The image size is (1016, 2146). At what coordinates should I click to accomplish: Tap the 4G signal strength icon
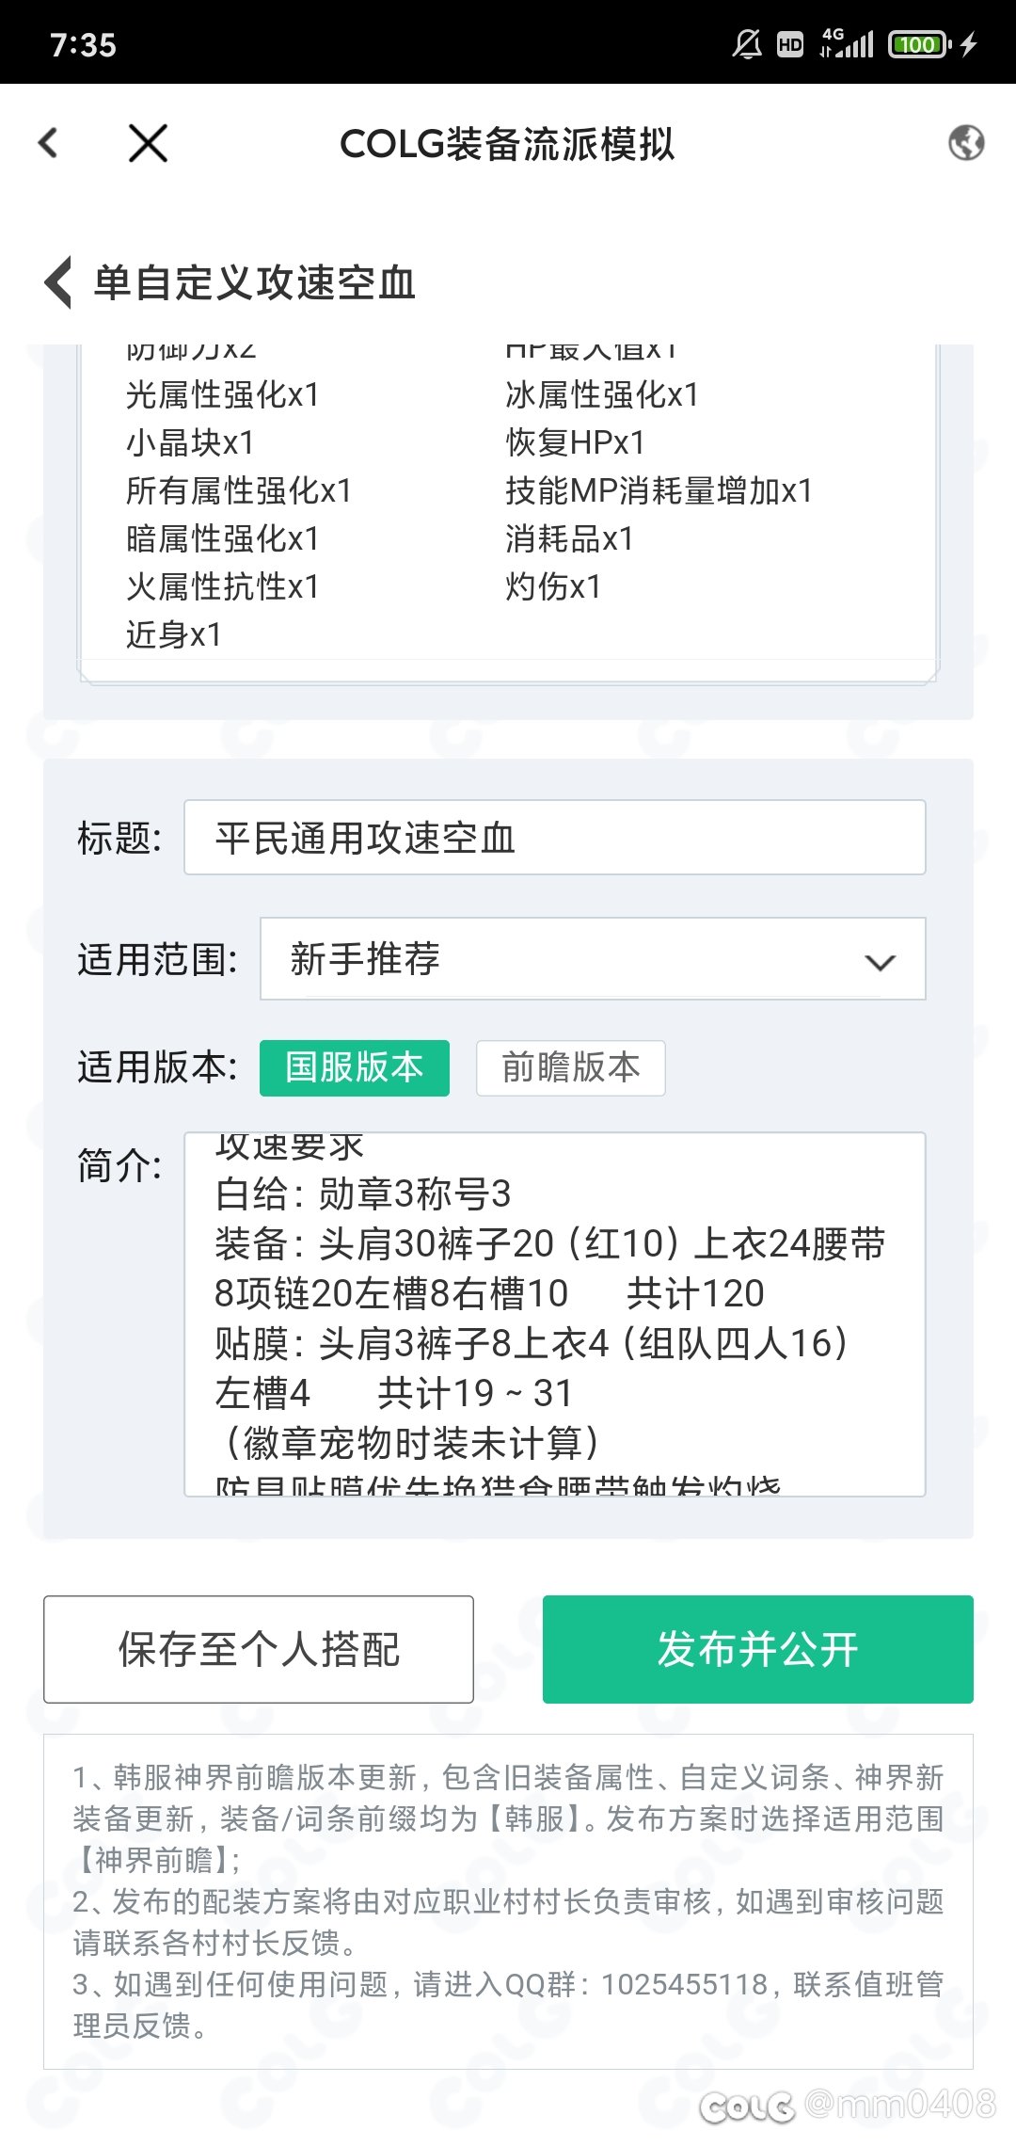(x=848, y=43)
